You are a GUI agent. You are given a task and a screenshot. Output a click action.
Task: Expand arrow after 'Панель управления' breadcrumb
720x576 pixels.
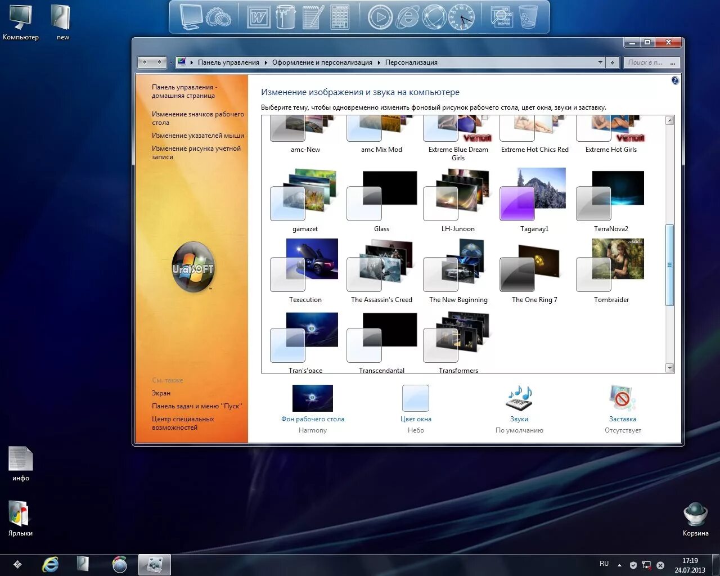tap(266, 62)
